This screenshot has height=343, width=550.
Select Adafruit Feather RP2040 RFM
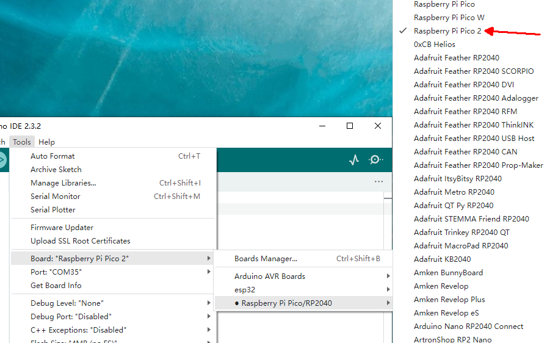tap(465, 112)
